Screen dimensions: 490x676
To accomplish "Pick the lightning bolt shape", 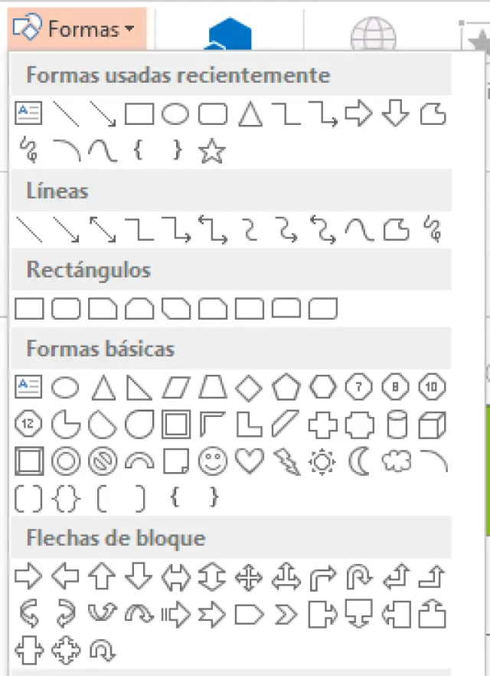I will coord(286,461).
